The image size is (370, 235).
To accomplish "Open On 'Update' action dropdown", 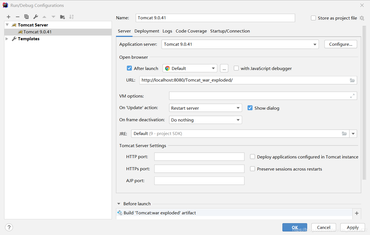I will tap(206, 108).
